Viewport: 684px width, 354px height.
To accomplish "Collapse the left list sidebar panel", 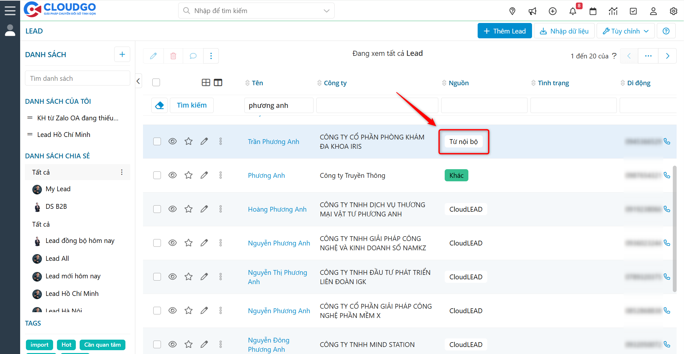I will 138,81.
